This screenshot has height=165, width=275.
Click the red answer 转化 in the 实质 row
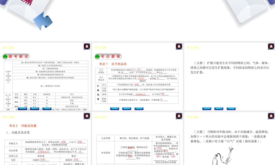tap(76, 160)
